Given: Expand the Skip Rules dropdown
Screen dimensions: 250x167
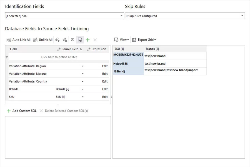Looking at the screenshot, I should pyautogui.click(x=242, y=16).
